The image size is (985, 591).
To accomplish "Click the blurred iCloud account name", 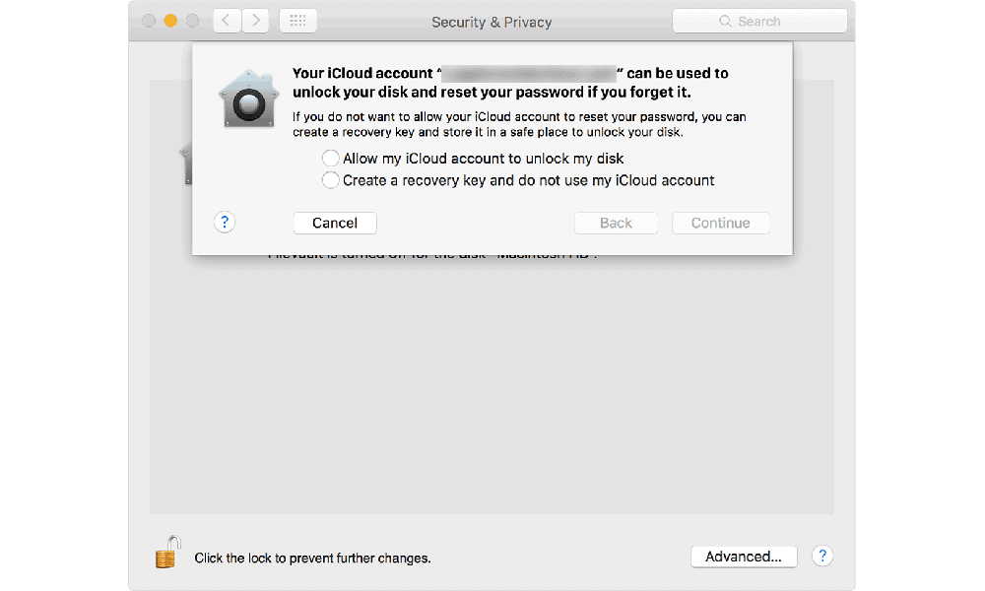I will click(x=528, y=74).
